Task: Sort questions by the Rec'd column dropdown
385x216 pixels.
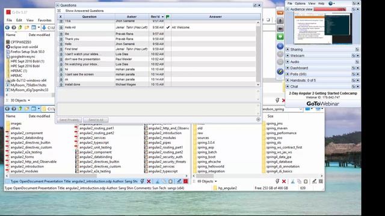Action: click(x=162, y=17)
